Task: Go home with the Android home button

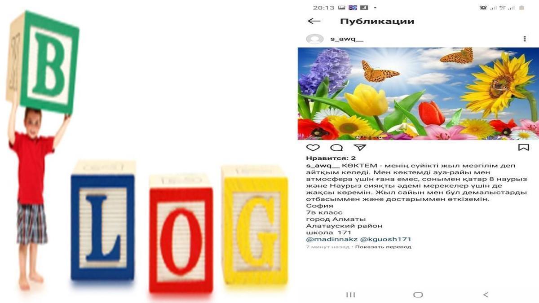Action: tap(418, 295)
